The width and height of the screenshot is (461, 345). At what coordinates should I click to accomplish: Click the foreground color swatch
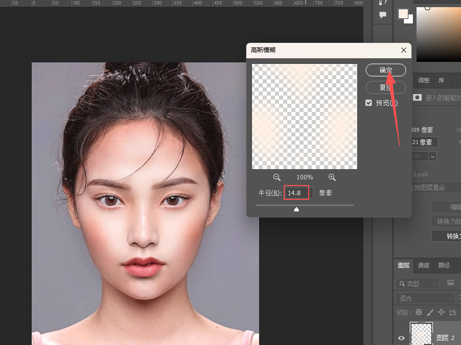point(403,14)
